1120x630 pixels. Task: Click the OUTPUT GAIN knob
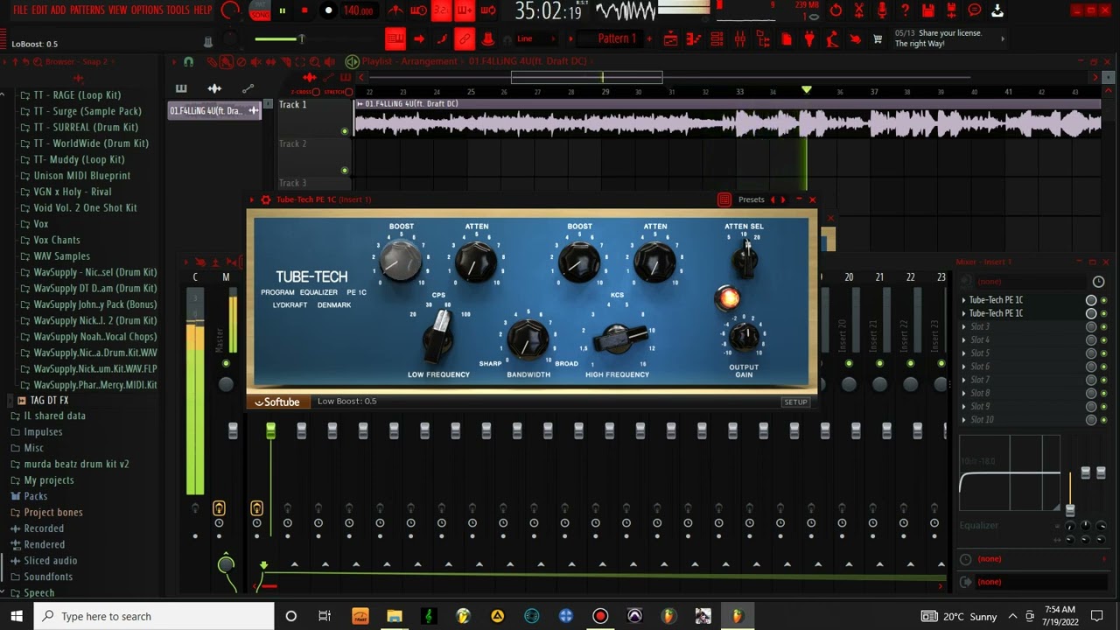coord(744,337)
